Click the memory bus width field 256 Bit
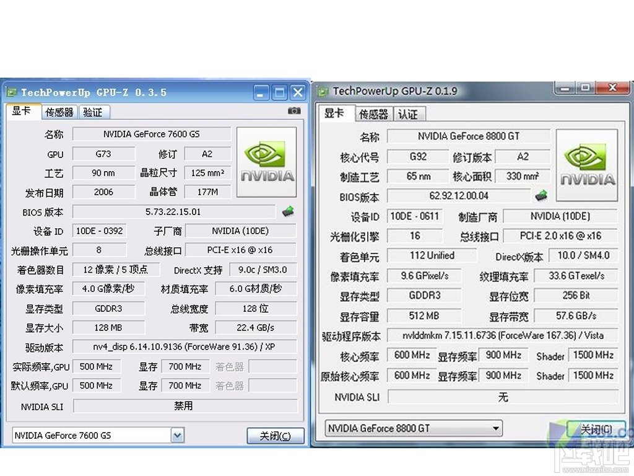The image size is (634, 476). (x=576, y=296)
